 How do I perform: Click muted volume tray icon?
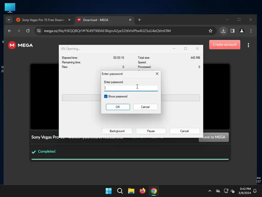tap(232, 191)
